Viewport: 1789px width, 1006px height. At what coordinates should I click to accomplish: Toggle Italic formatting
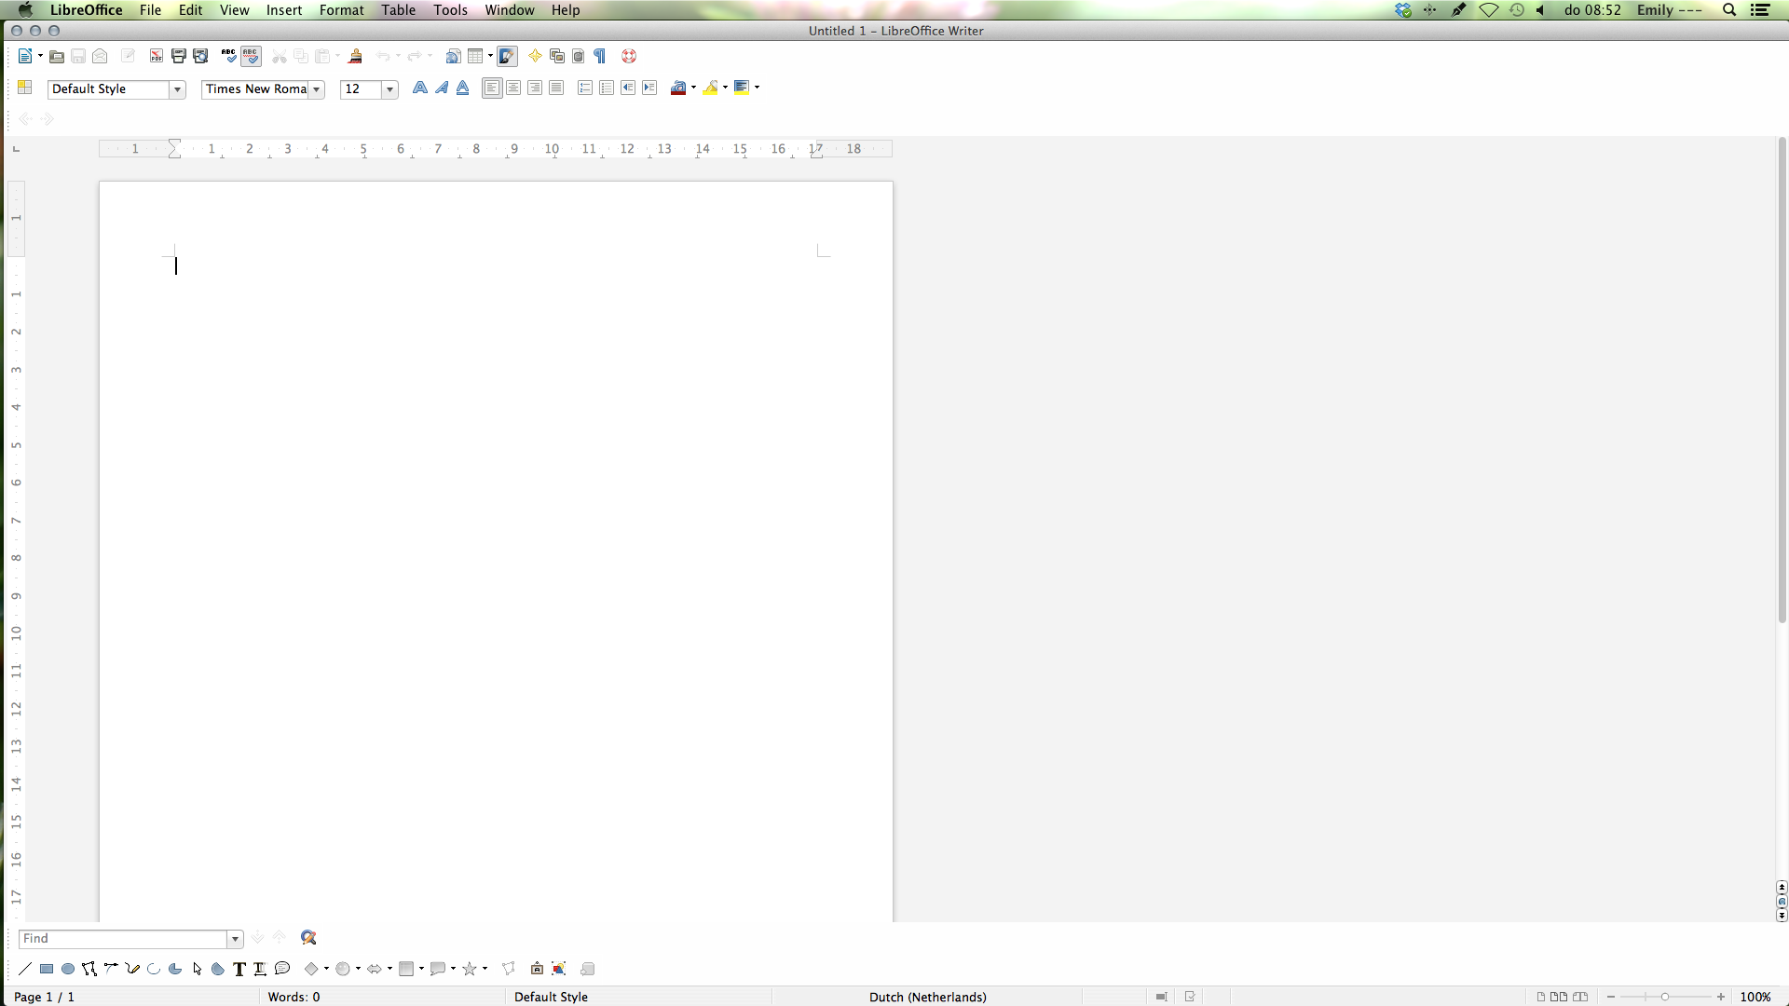pos(442,88)
